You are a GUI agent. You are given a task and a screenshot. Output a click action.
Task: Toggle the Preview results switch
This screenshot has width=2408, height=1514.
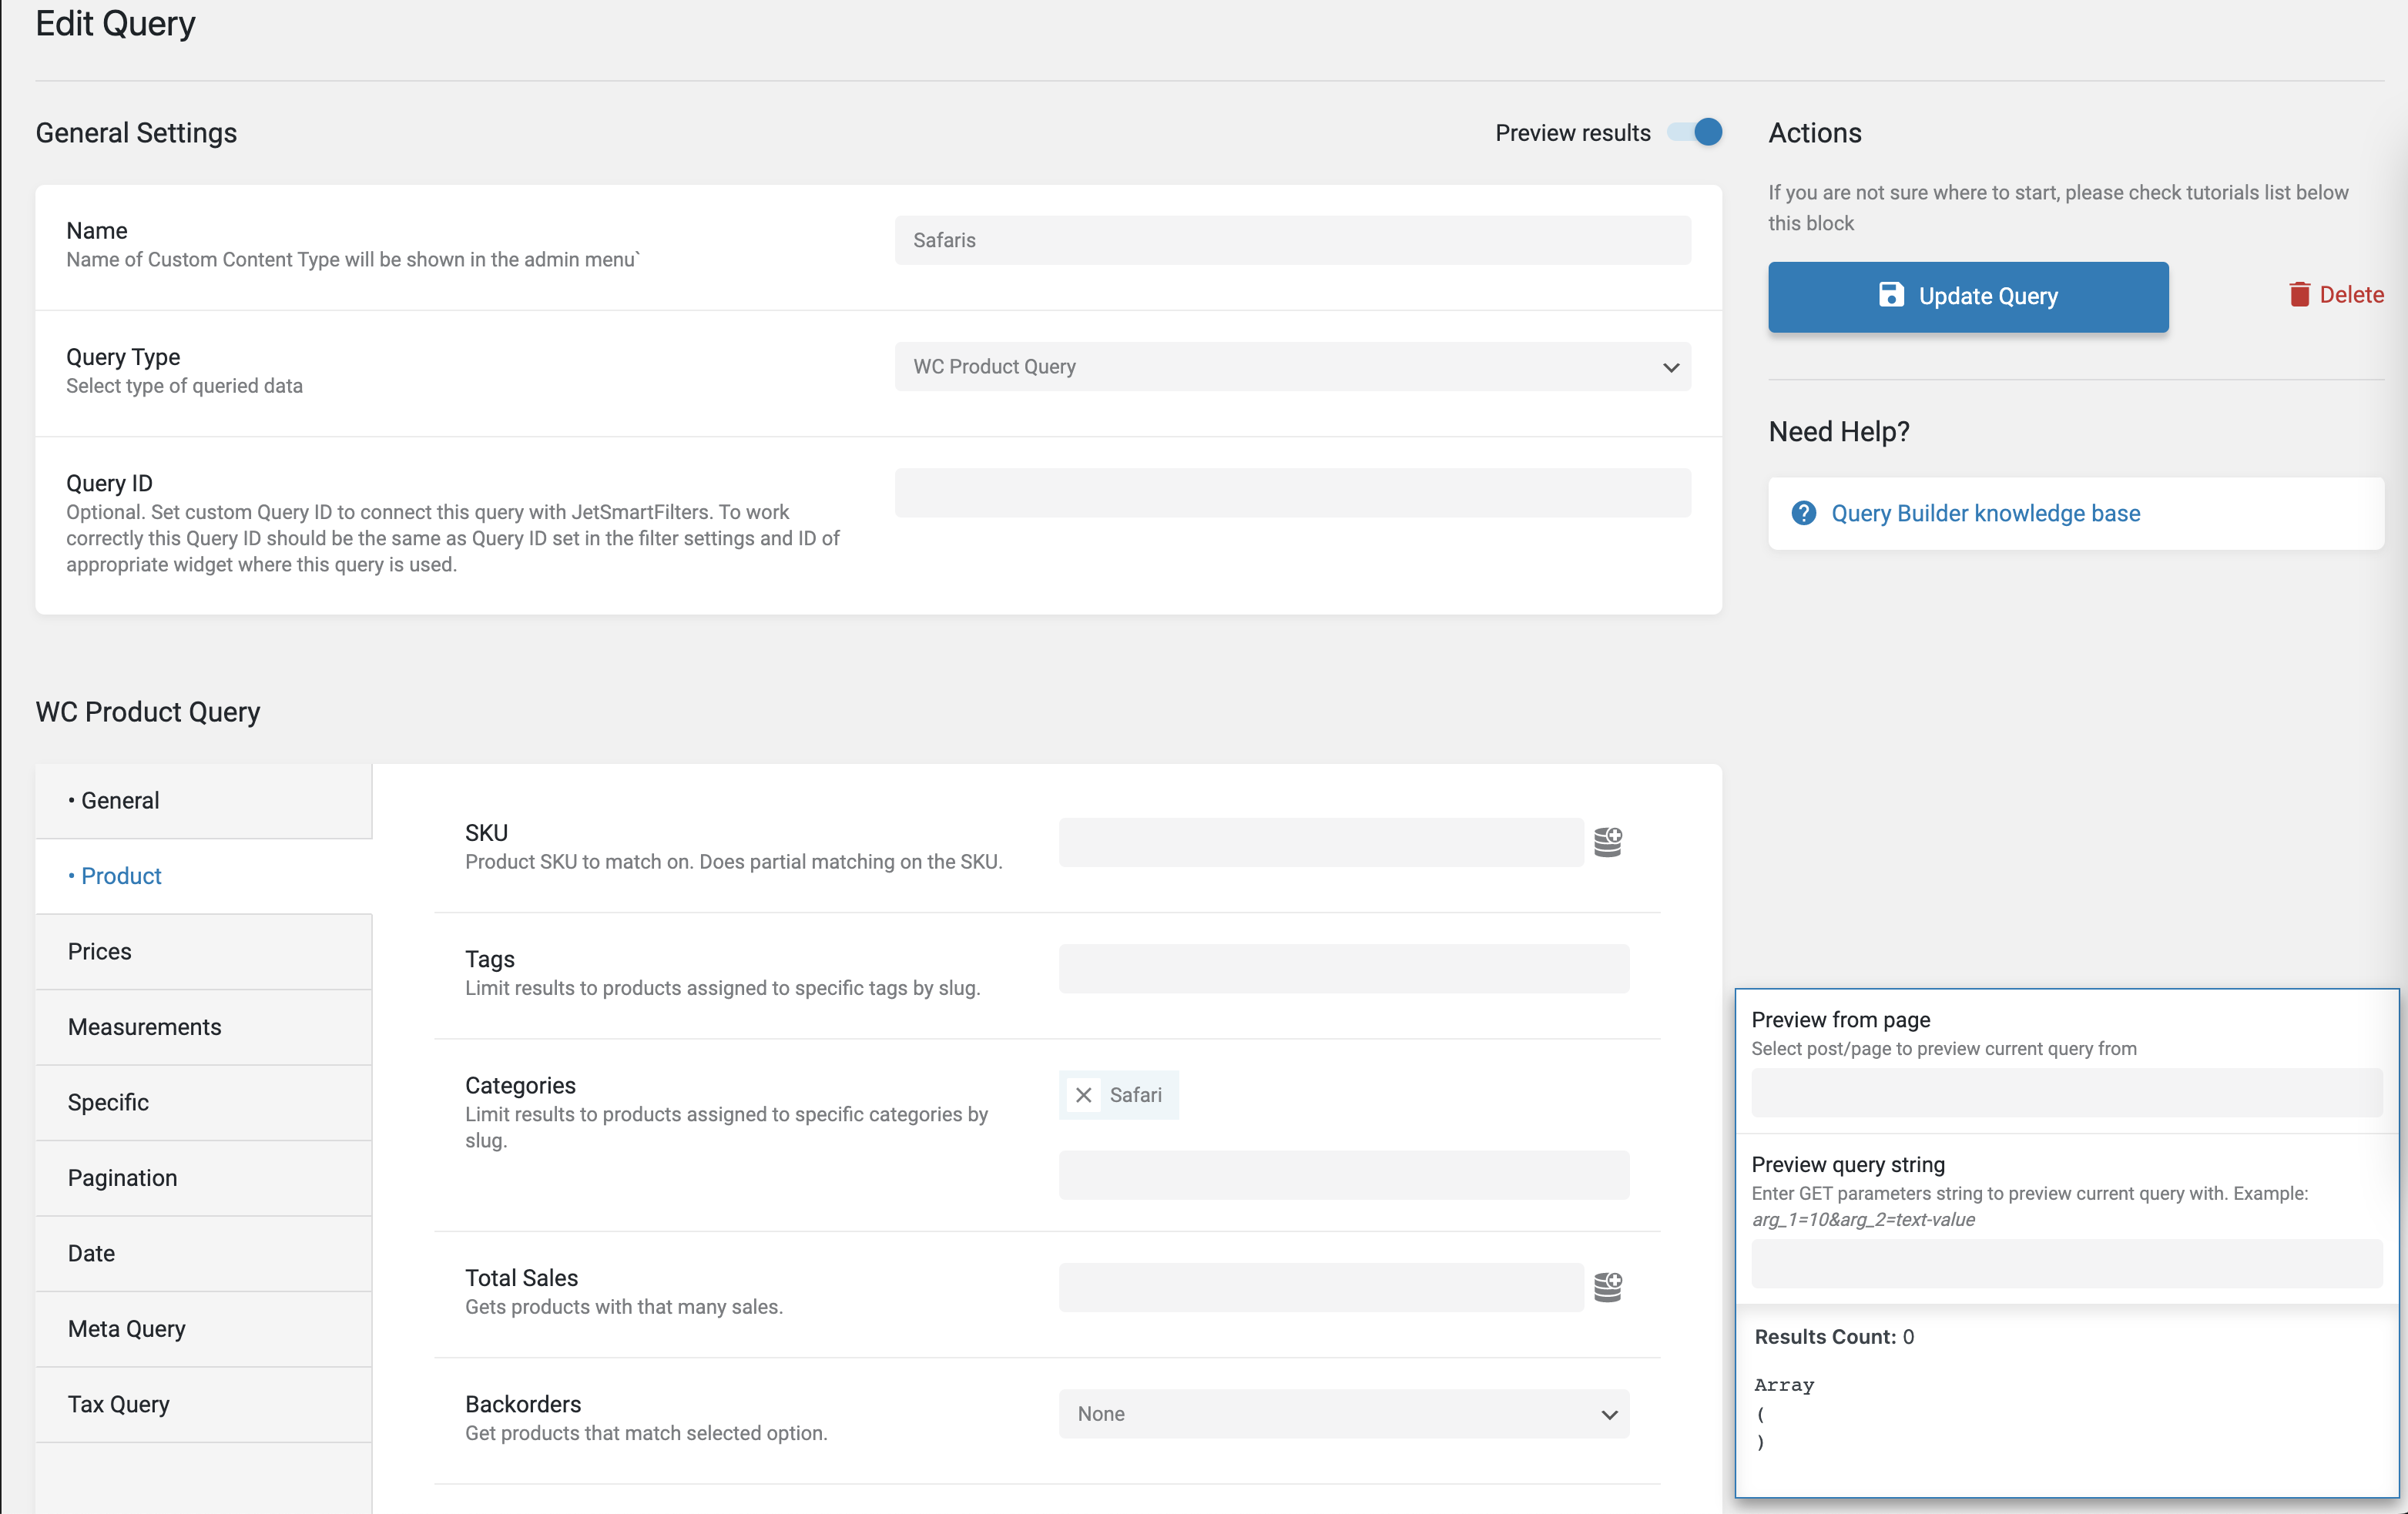[x=1695, y=132]
